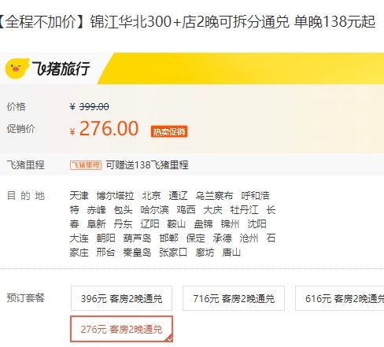Screen dimensions: 384x347
Task: Click the 天津 destination link
Action: coord(79,196)
